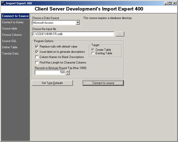The height and width of the screenshot is (142, 178).
Task: Go to Define Table step
Action: [10, 47]
